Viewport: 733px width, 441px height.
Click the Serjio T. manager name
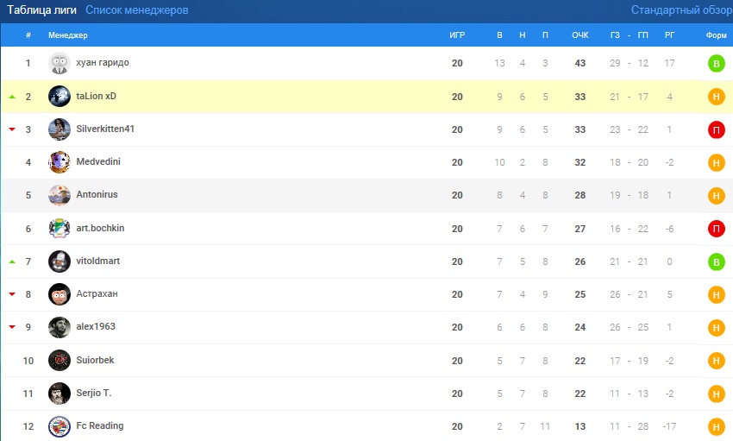click(93, 393)
